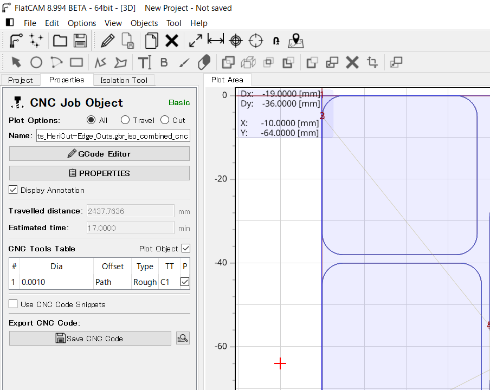Click the Polygon Subtraction icon
Viewport: 490px width, 390px height.
point(288,62)
